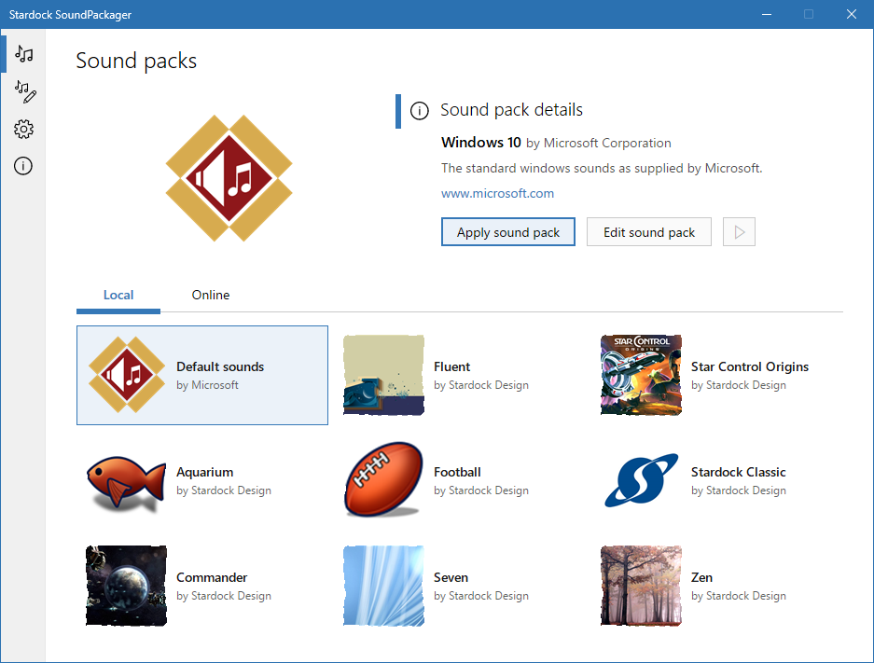The width and height of the screenshot is (874, 663).
Task: Click the 'Commander' pack name
Action: click(212, 577)
